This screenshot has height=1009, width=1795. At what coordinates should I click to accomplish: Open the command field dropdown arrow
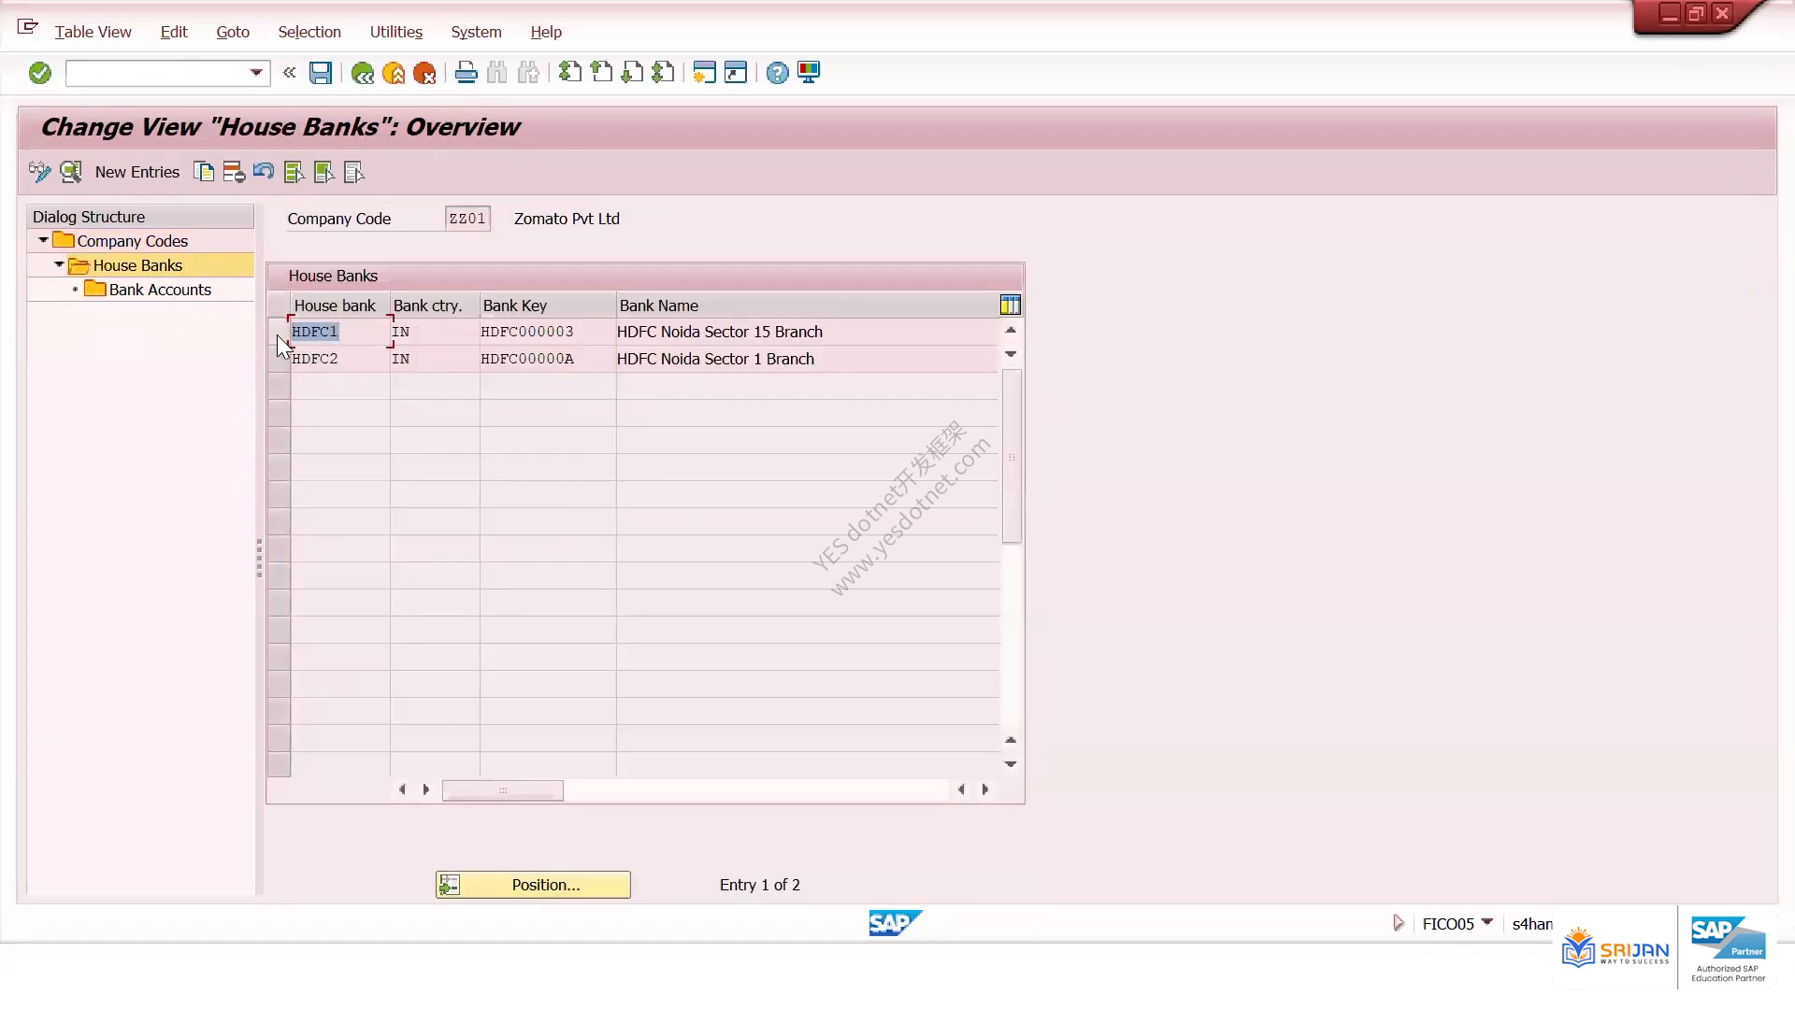point(255,73)
